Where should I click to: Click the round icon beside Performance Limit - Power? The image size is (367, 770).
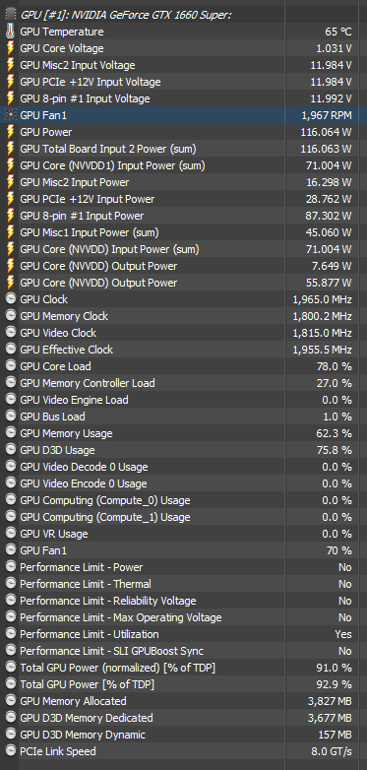pos(10,567)
